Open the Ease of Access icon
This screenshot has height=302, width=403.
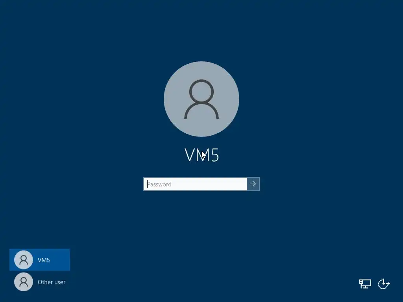click(x=384, y=284)
